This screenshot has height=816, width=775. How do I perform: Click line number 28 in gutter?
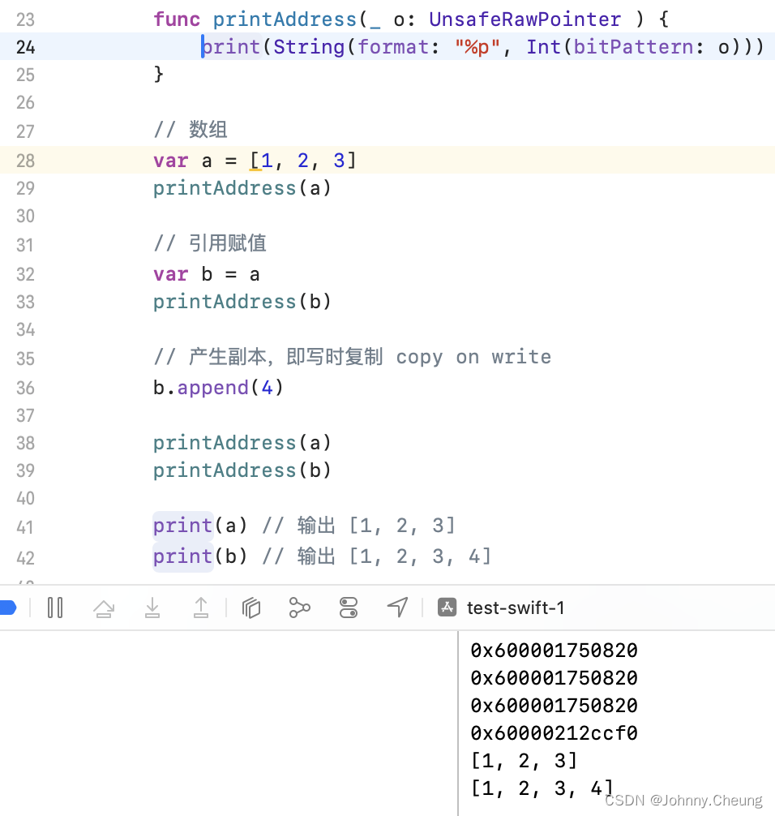pos(25,161)
